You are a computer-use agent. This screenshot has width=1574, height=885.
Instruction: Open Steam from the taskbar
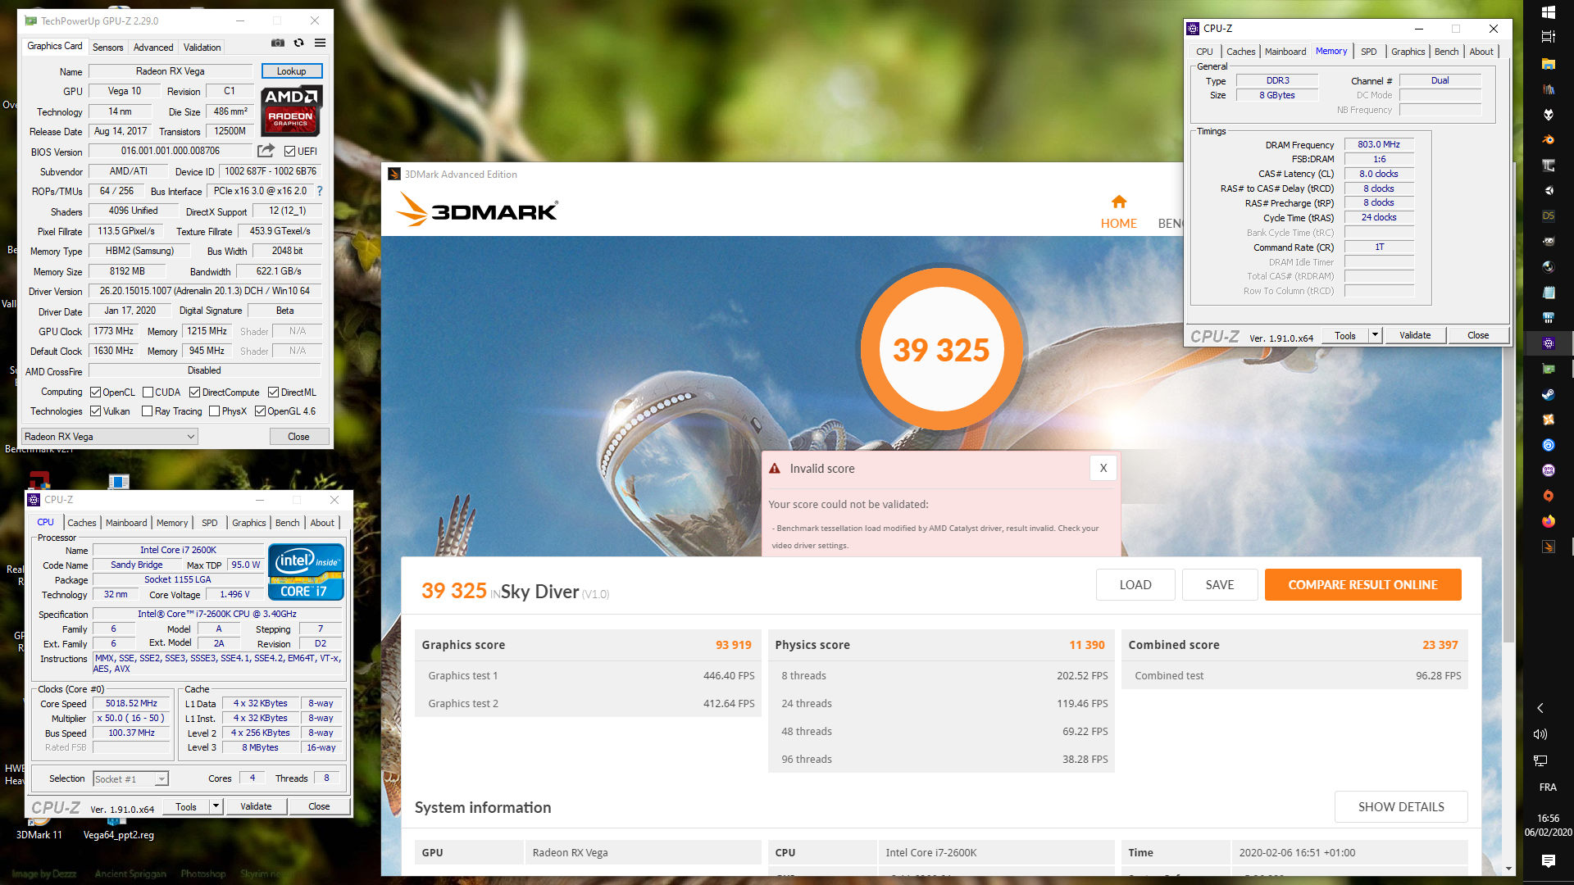coord(1548,394)
